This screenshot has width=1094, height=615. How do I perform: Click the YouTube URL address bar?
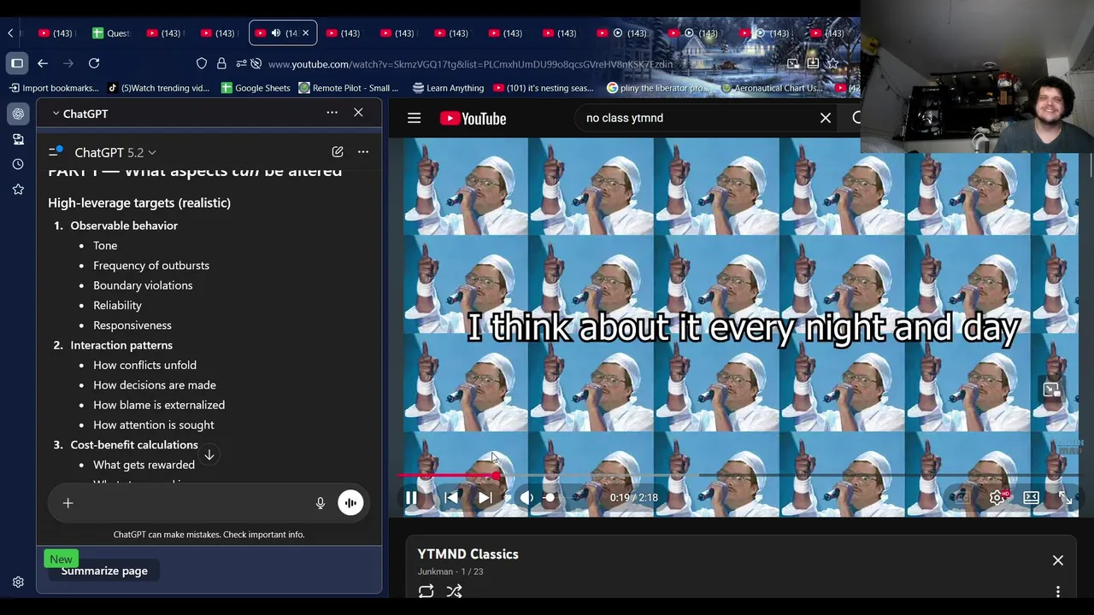[470, 64]
